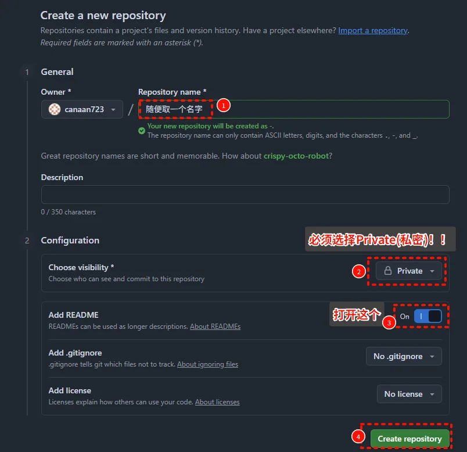The height and width of the screenshot is (452, 467).
Task: Expand the No .gitignore dropdown
Action: pyautogui.click(x=404, y=356)
